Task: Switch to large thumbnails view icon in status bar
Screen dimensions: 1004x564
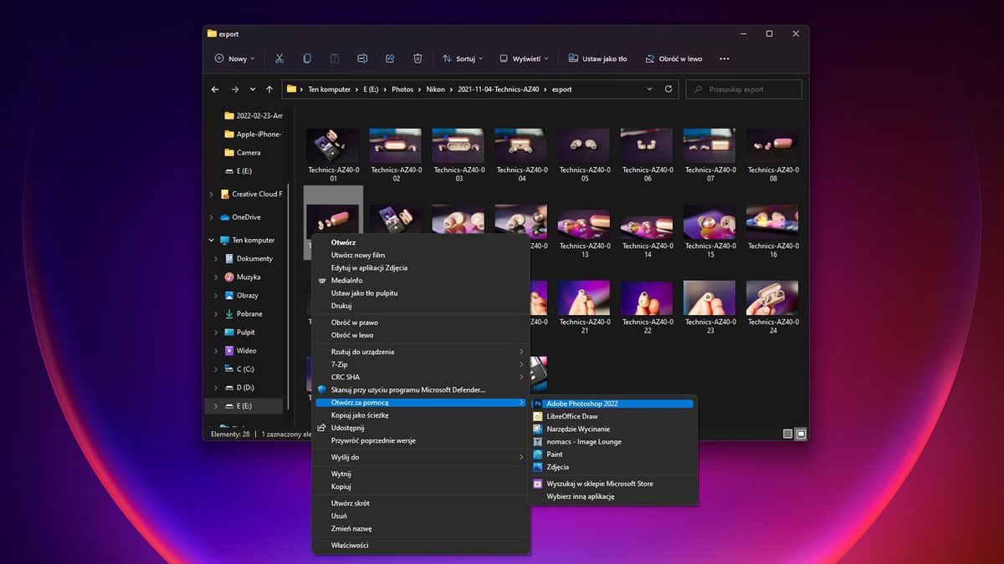Action: [x=801, y=434]
